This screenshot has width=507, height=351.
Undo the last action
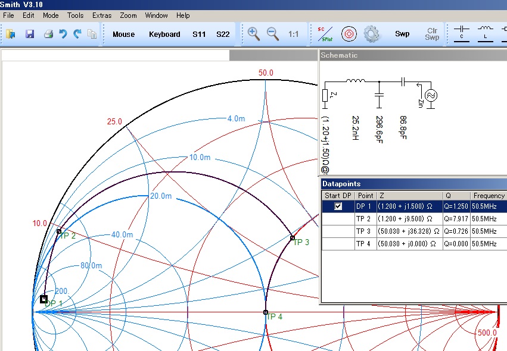63,35
